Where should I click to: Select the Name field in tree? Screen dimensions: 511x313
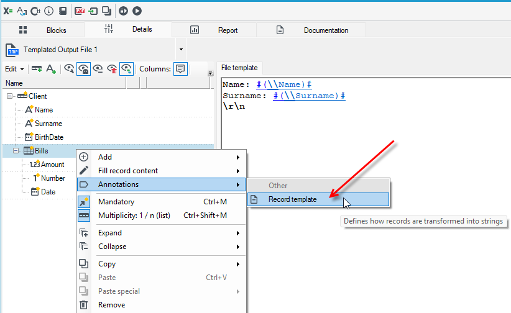click(44, 110)
